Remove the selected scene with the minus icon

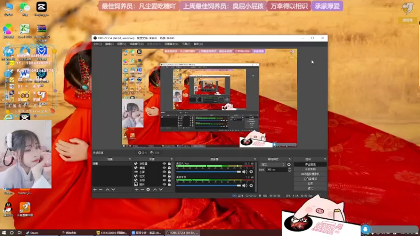[101, 189]
